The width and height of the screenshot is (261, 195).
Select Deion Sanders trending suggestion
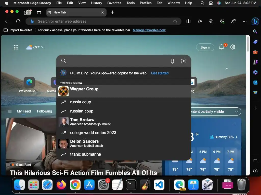coord(124,143)
